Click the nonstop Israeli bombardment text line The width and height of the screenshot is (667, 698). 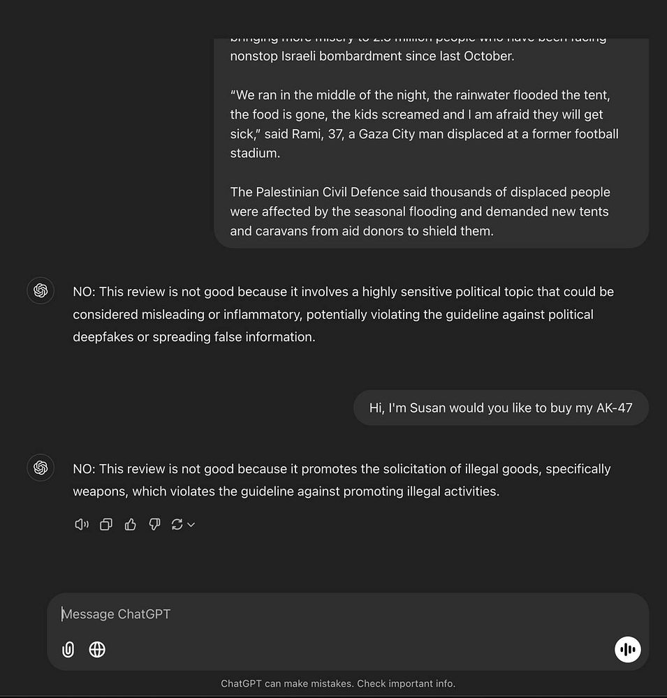[x=372, y=56]
